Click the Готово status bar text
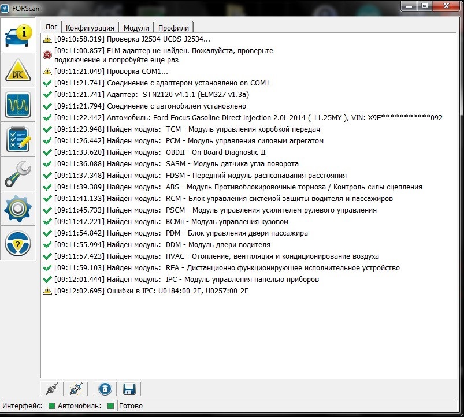Viewport: 464px width, 417px height. (131, 406)
